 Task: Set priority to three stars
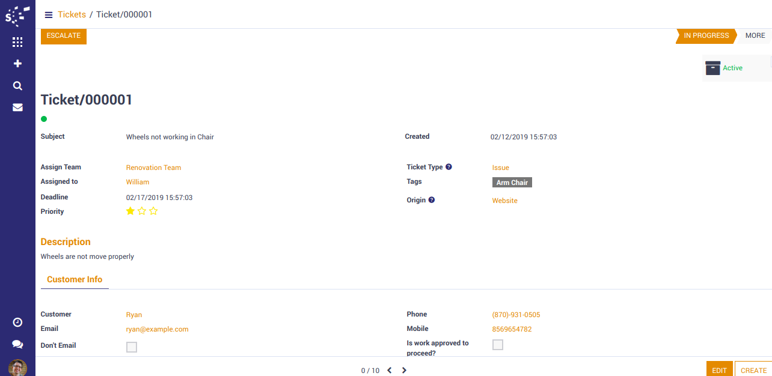pos(153,211)
